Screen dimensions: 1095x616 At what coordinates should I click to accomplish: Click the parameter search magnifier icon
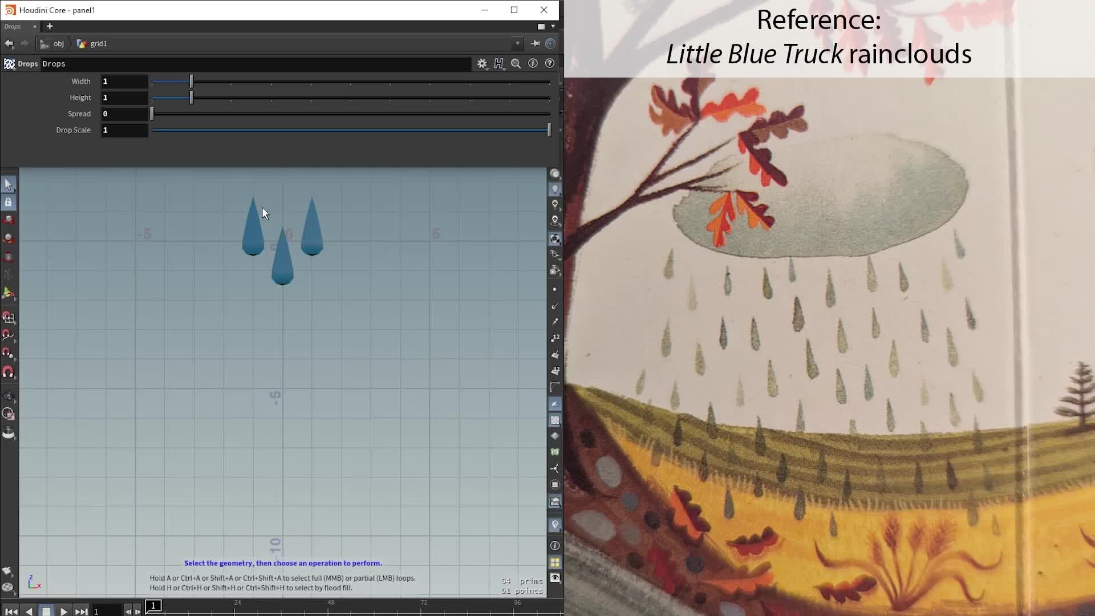click(516, 64)
